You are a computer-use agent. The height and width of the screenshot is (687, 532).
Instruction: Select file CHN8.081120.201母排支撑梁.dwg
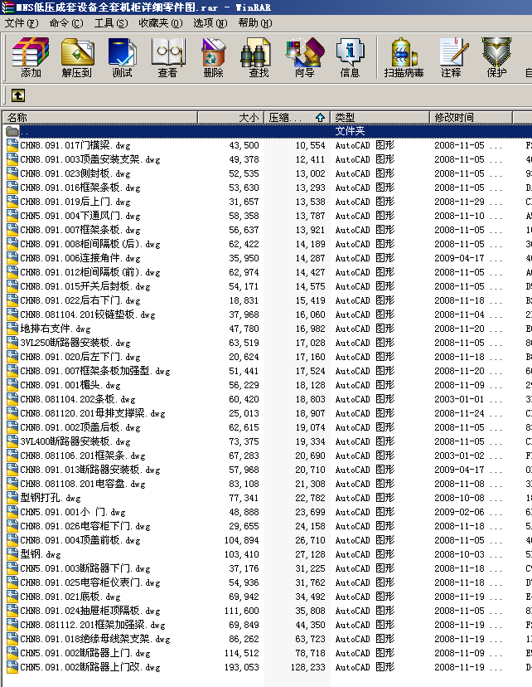[x=93, y=413]
